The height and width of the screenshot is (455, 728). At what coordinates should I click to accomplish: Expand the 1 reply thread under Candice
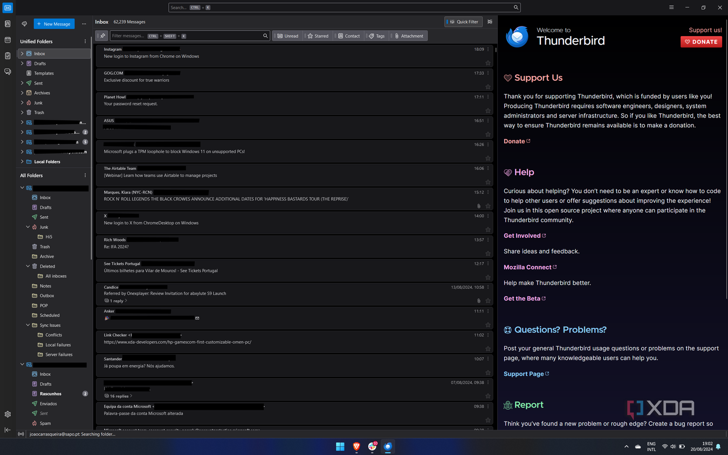coord(116,301)
